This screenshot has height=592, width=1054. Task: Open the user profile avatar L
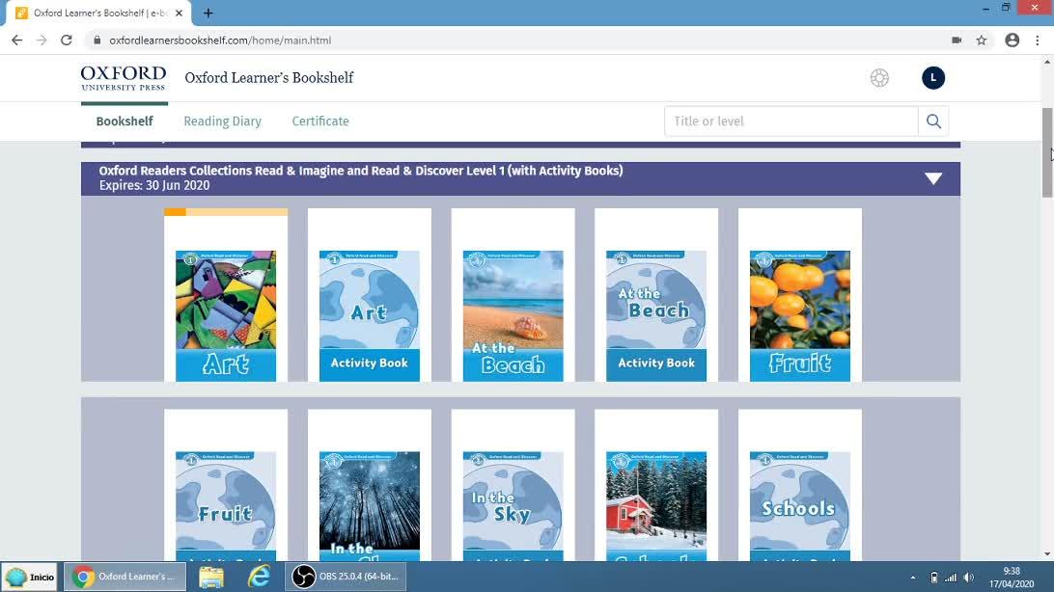[x=933, y=78]
